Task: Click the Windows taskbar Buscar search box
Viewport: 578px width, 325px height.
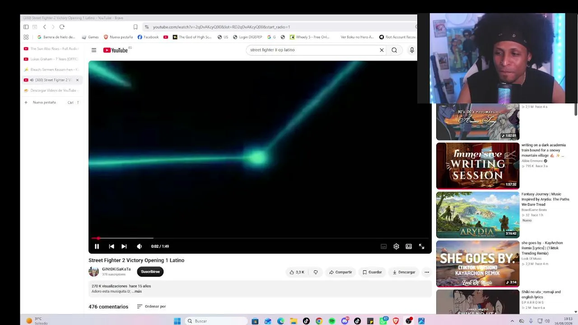Action: pyautogui.click(x=216, y=321)
